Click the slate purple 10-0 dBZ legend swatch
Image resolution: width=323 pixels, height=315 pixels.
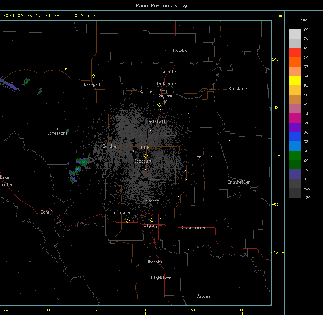tap(295, 174)
